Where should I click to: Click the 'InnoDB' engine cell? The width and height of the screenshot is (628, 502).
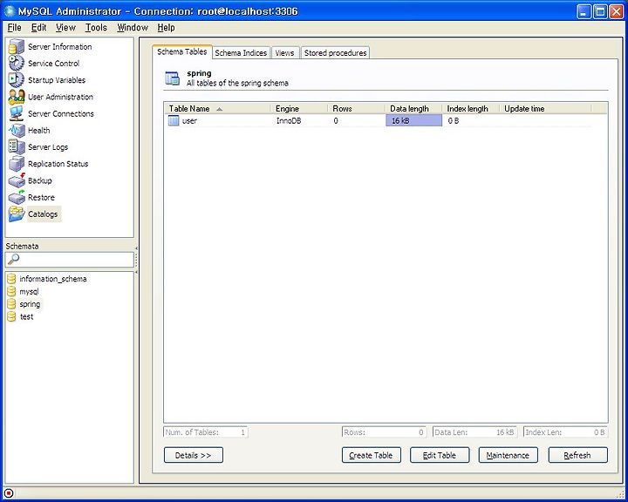click(x=289, y=120)
